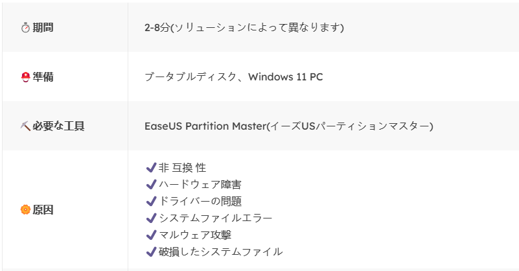Click the orange flower icon beside 原因
The width and height of the screenshot is (519, 271).
[x=26, y=210]
